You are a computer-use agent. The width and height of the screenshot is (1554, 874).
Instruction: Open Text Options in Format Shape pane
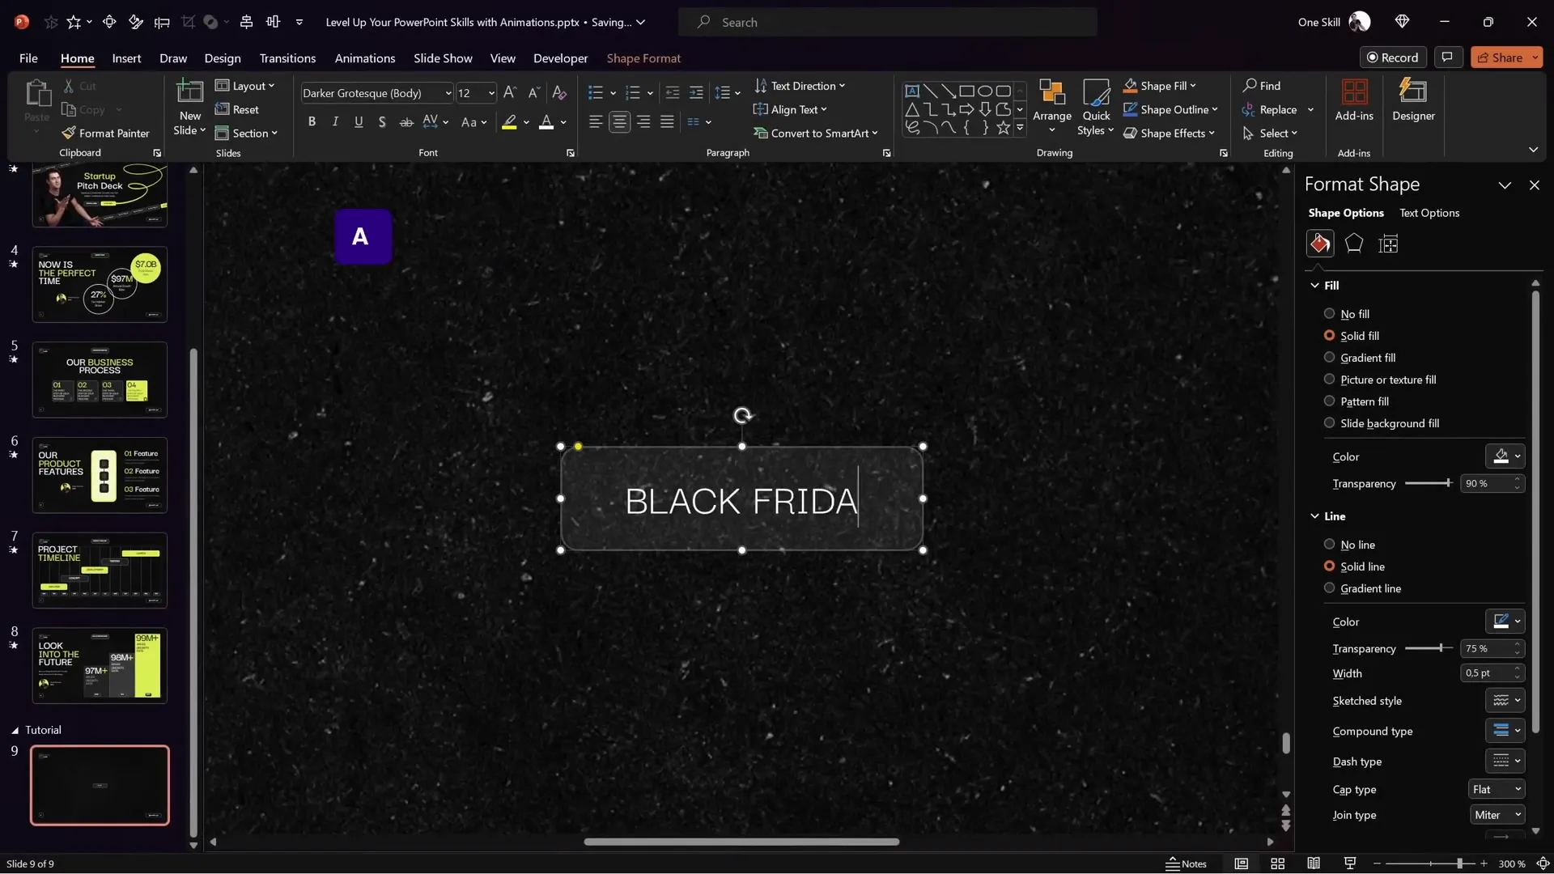pos(1429,213)
